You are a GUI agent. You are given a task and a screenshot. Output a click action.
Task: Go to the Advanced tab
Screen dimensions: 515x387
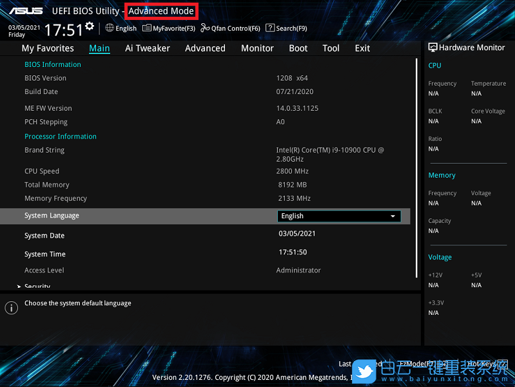point(205,48)
